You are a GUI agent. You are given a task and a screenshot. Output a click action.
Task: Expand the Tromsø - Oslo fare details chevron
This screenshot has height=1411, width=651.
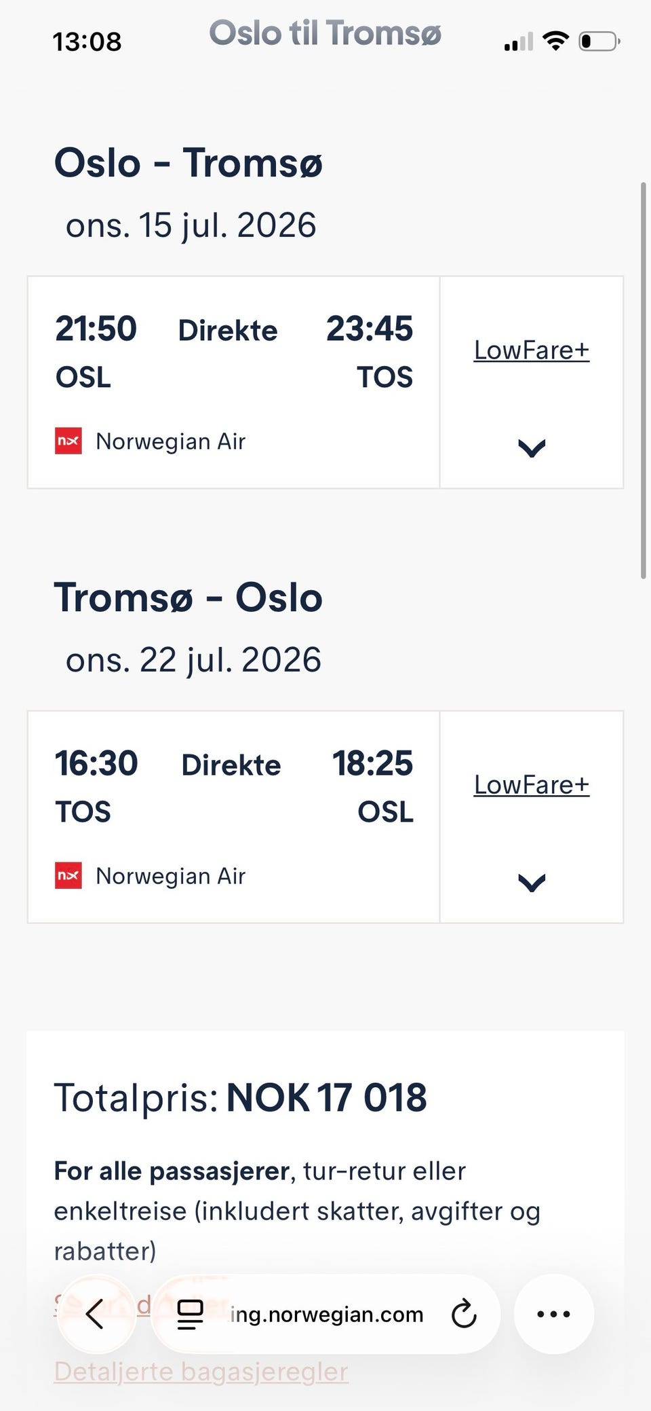click(x=532, y=883)
